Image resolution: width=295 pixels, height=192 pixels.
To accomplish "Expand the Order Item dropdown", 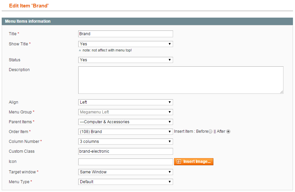I will (x=126, y=132).
